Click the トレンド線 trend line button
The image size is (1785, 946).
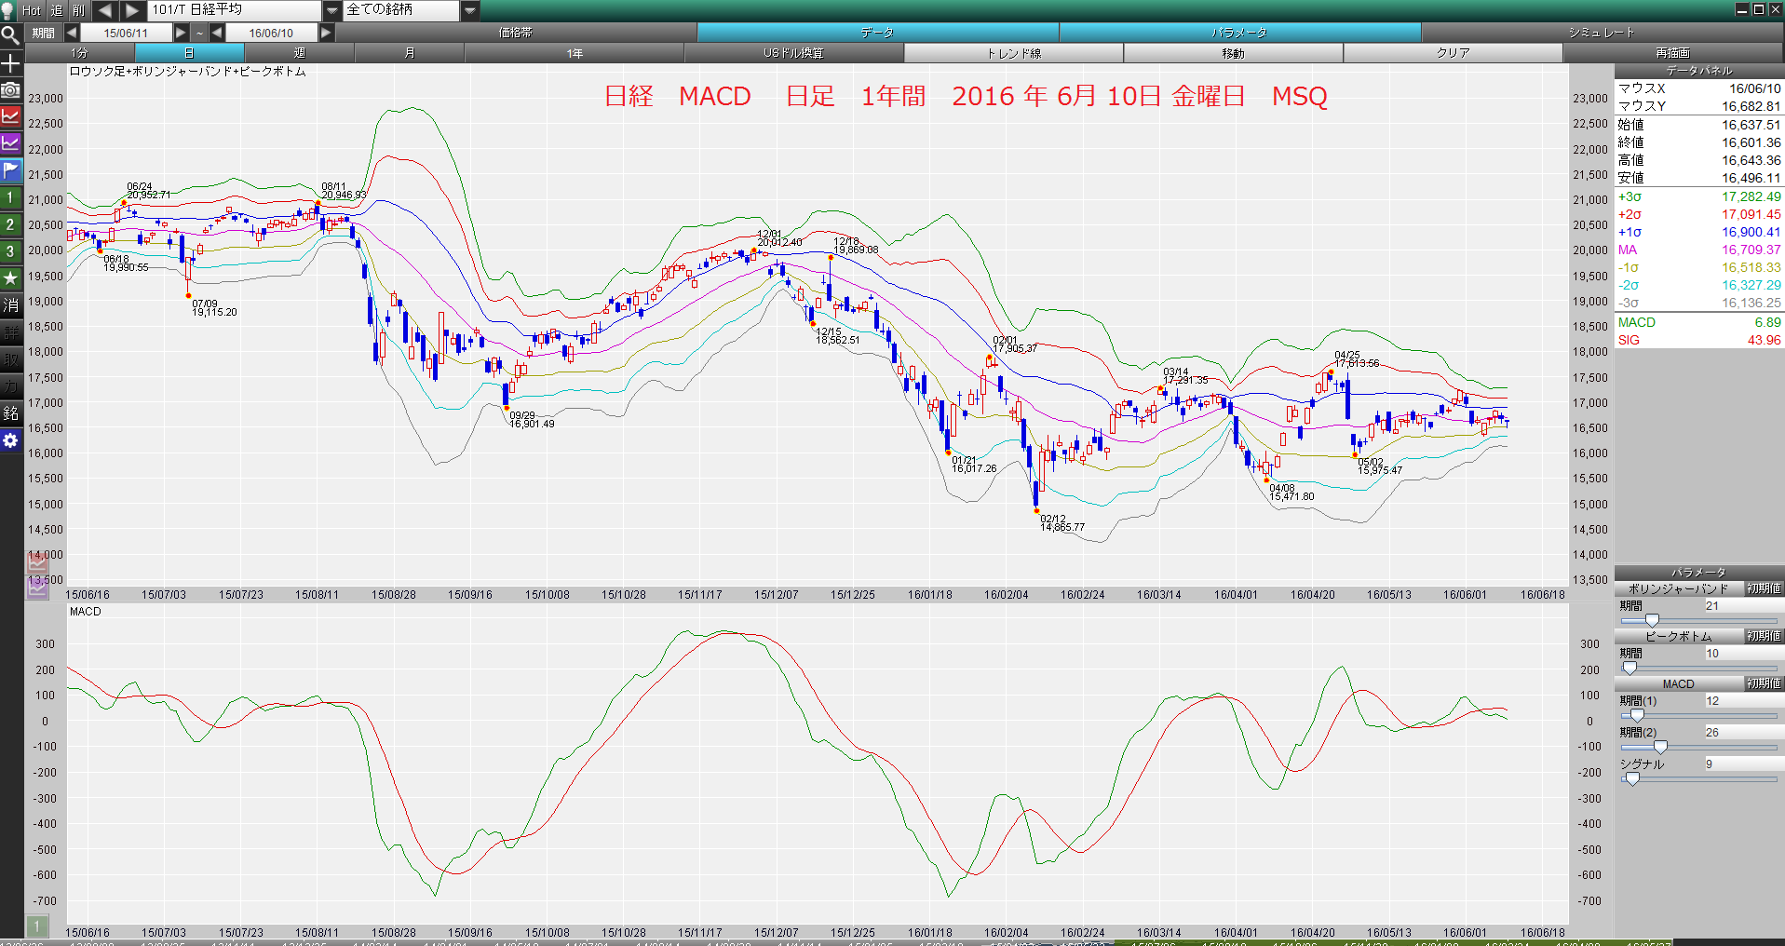tap(1014, 53)
